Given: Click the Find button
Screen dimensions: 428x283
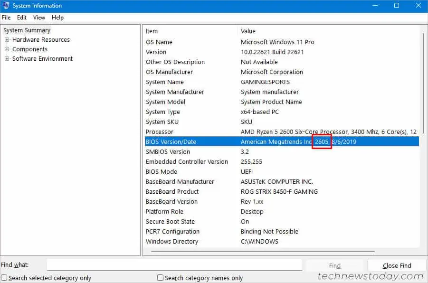Looking at the screenshot, I should coord(334,265).
